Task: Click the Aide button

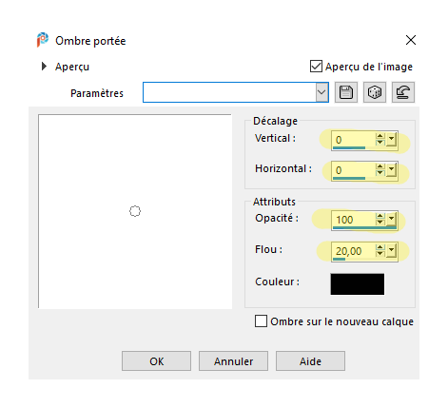Action: pyautogui.click(x=310, y=360)
